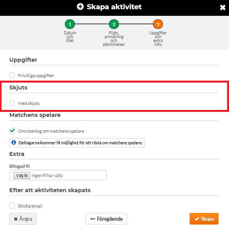This screenshot has width=229, height=228.
Task: Open the Datum och titel step label
Action: [70, 37]
